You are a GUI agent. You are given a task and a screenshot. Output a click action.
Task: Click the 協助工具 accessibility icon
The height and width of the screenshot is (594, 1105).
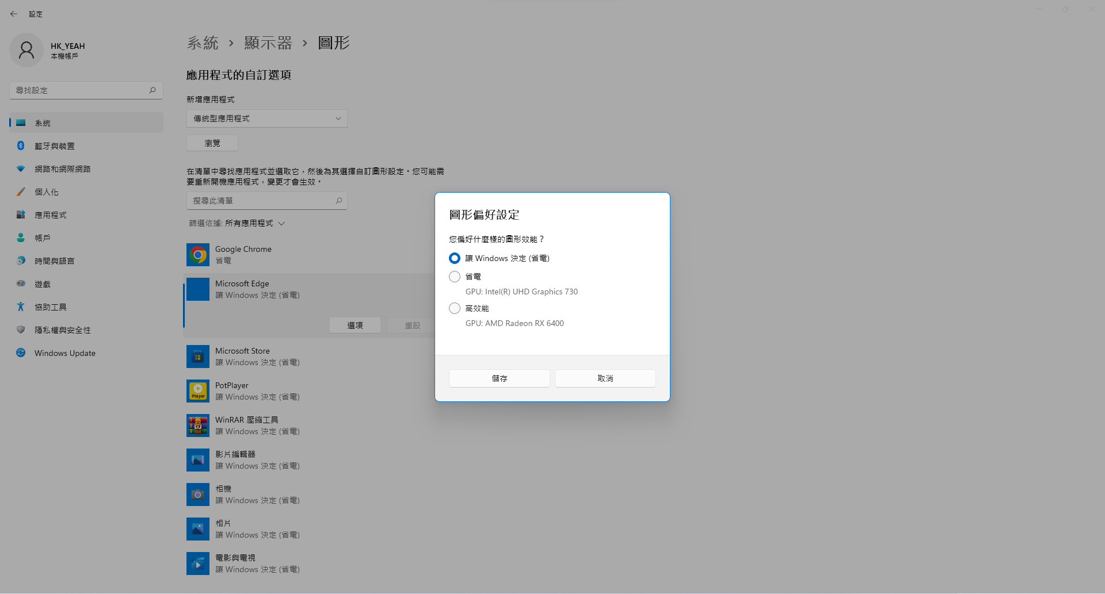pyautogui.click(x=21, y=306)
